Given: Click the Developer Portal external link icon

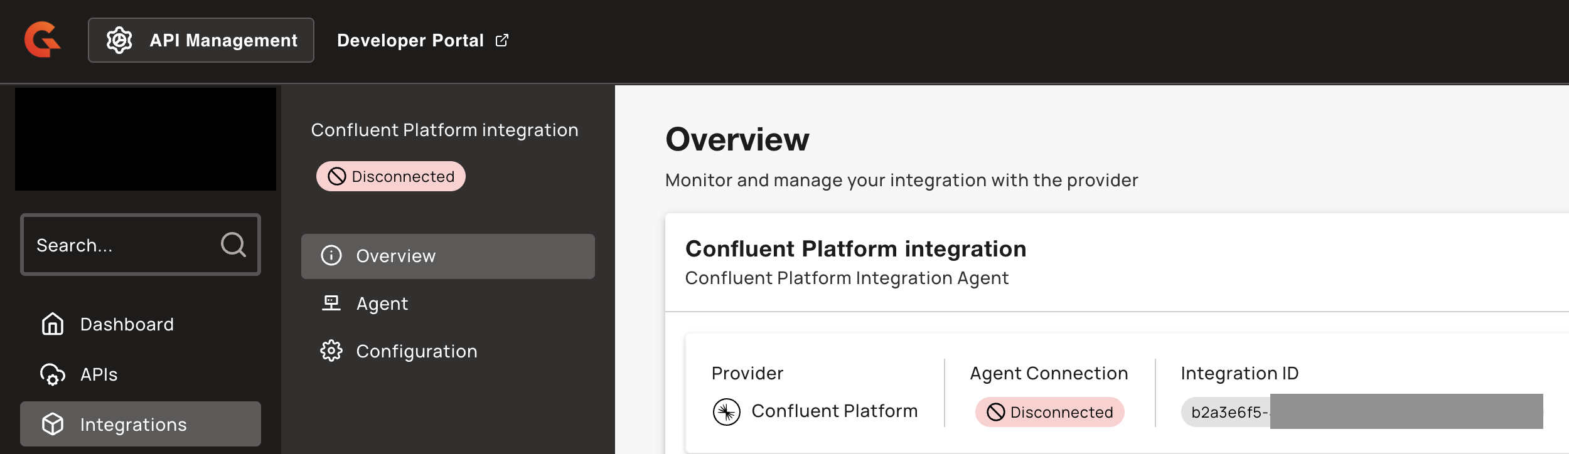Looking at the screenshot, I should 502,40.
